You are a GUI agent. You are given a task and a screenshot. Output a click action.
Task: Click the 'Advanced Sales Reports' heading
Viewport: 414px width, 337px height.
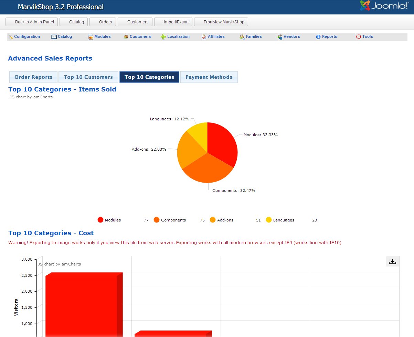tap(50, 58)
